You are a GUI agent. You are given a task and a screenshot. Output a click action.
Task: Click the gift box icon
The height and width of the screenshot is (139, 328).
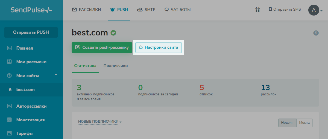[257, 10]
